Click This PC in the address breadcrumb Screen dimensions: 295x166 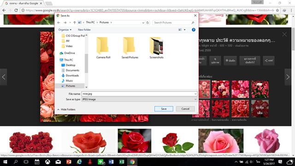(90, 23)
